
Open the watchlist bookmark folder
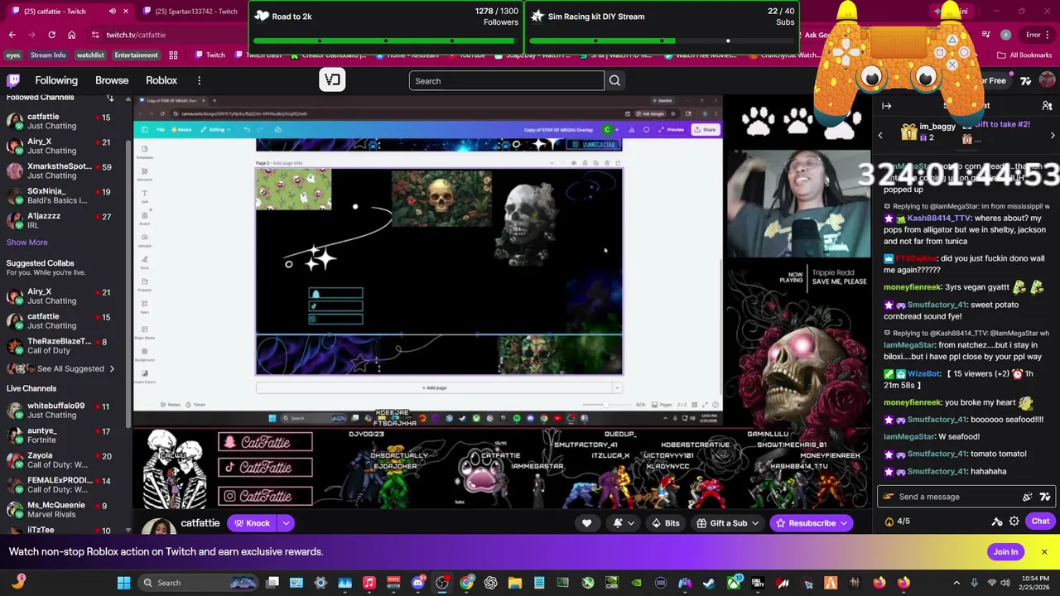[x=90, y=55]
